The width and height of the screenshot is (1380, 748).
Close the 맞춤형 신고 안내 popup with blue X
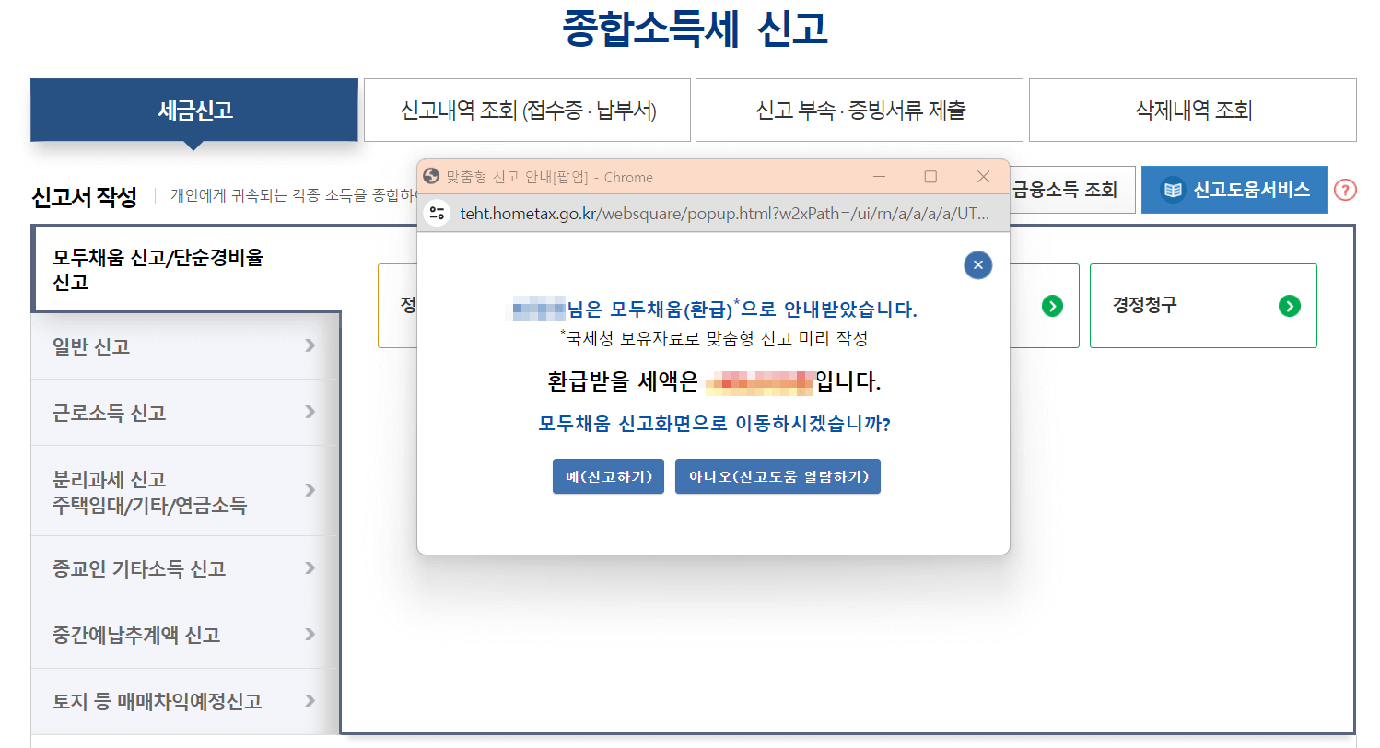pyautogui.click(x=977, y=264)
